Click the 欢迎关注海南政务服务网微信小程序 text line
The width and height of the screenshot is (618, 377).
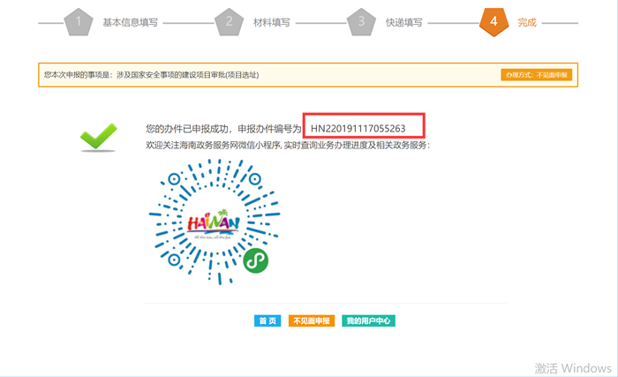pos(288,146)
